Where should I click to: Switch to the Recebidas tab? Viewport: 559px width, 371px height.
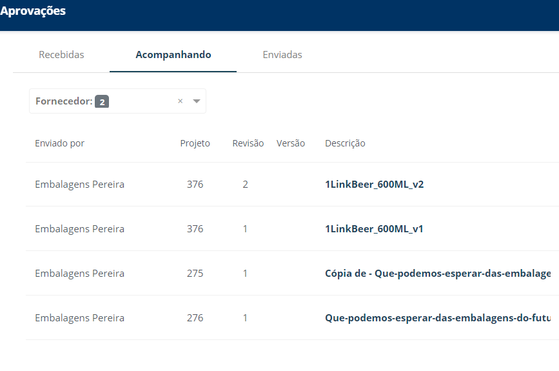click(x=61, y=55)
